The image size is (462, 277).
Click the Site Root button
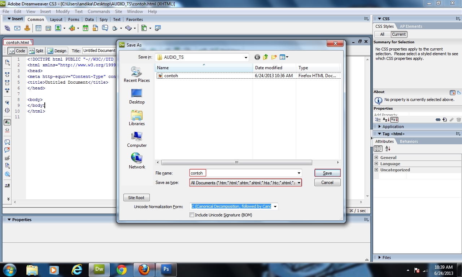click(136, 198)
